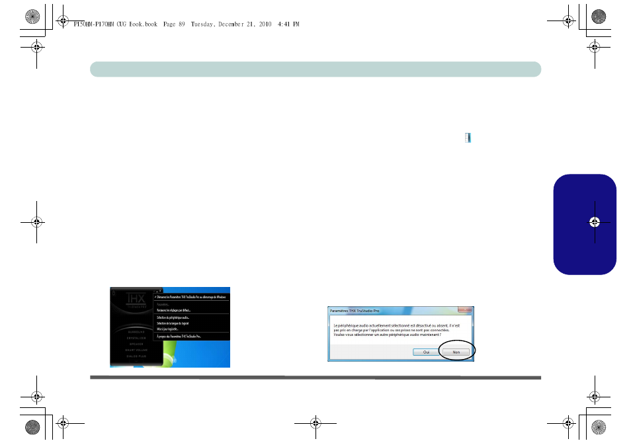Open Sélection de la langue du logiciel
The height and width of the screenshot is (445, 631).
(173, 323)
